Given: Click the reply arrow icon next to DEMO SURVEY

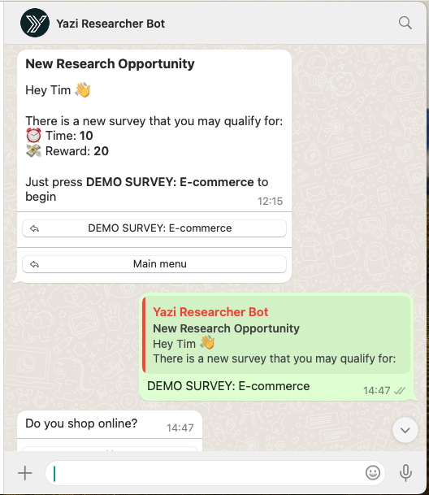Looking at the screenshot, I should [x=34, y=228].
